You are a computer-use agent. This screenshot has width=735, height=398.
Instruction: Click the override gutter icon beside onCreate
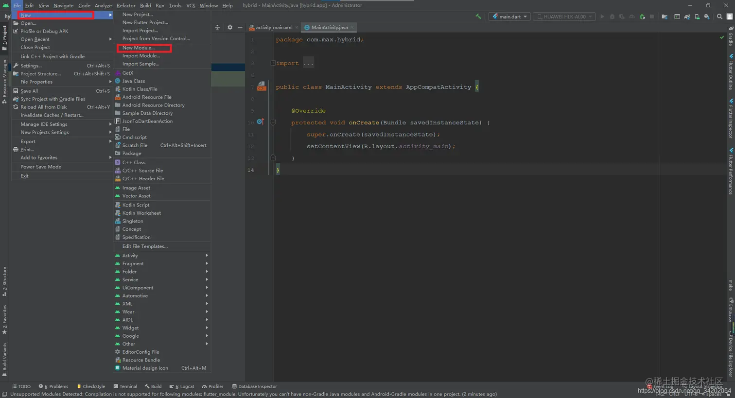[x=260, y=121]
